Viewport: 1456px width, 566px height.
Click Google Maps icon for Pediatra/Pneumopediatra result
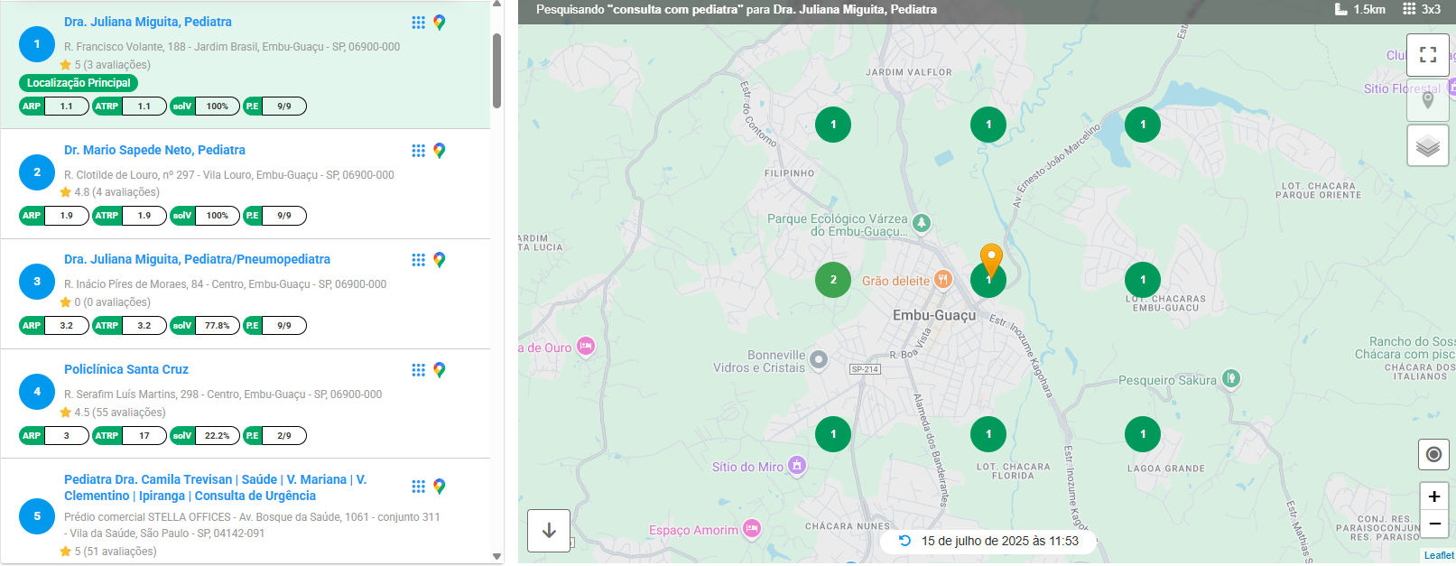440,260
